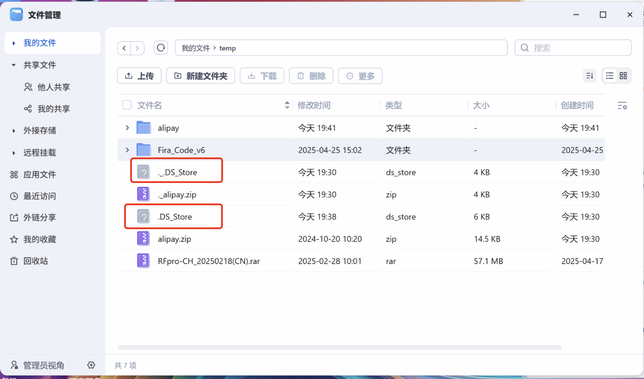Viewport: 644px width, 379px height.
Task: Click the Fira_Code_v6 folder icon
Action: coord(144,150)
